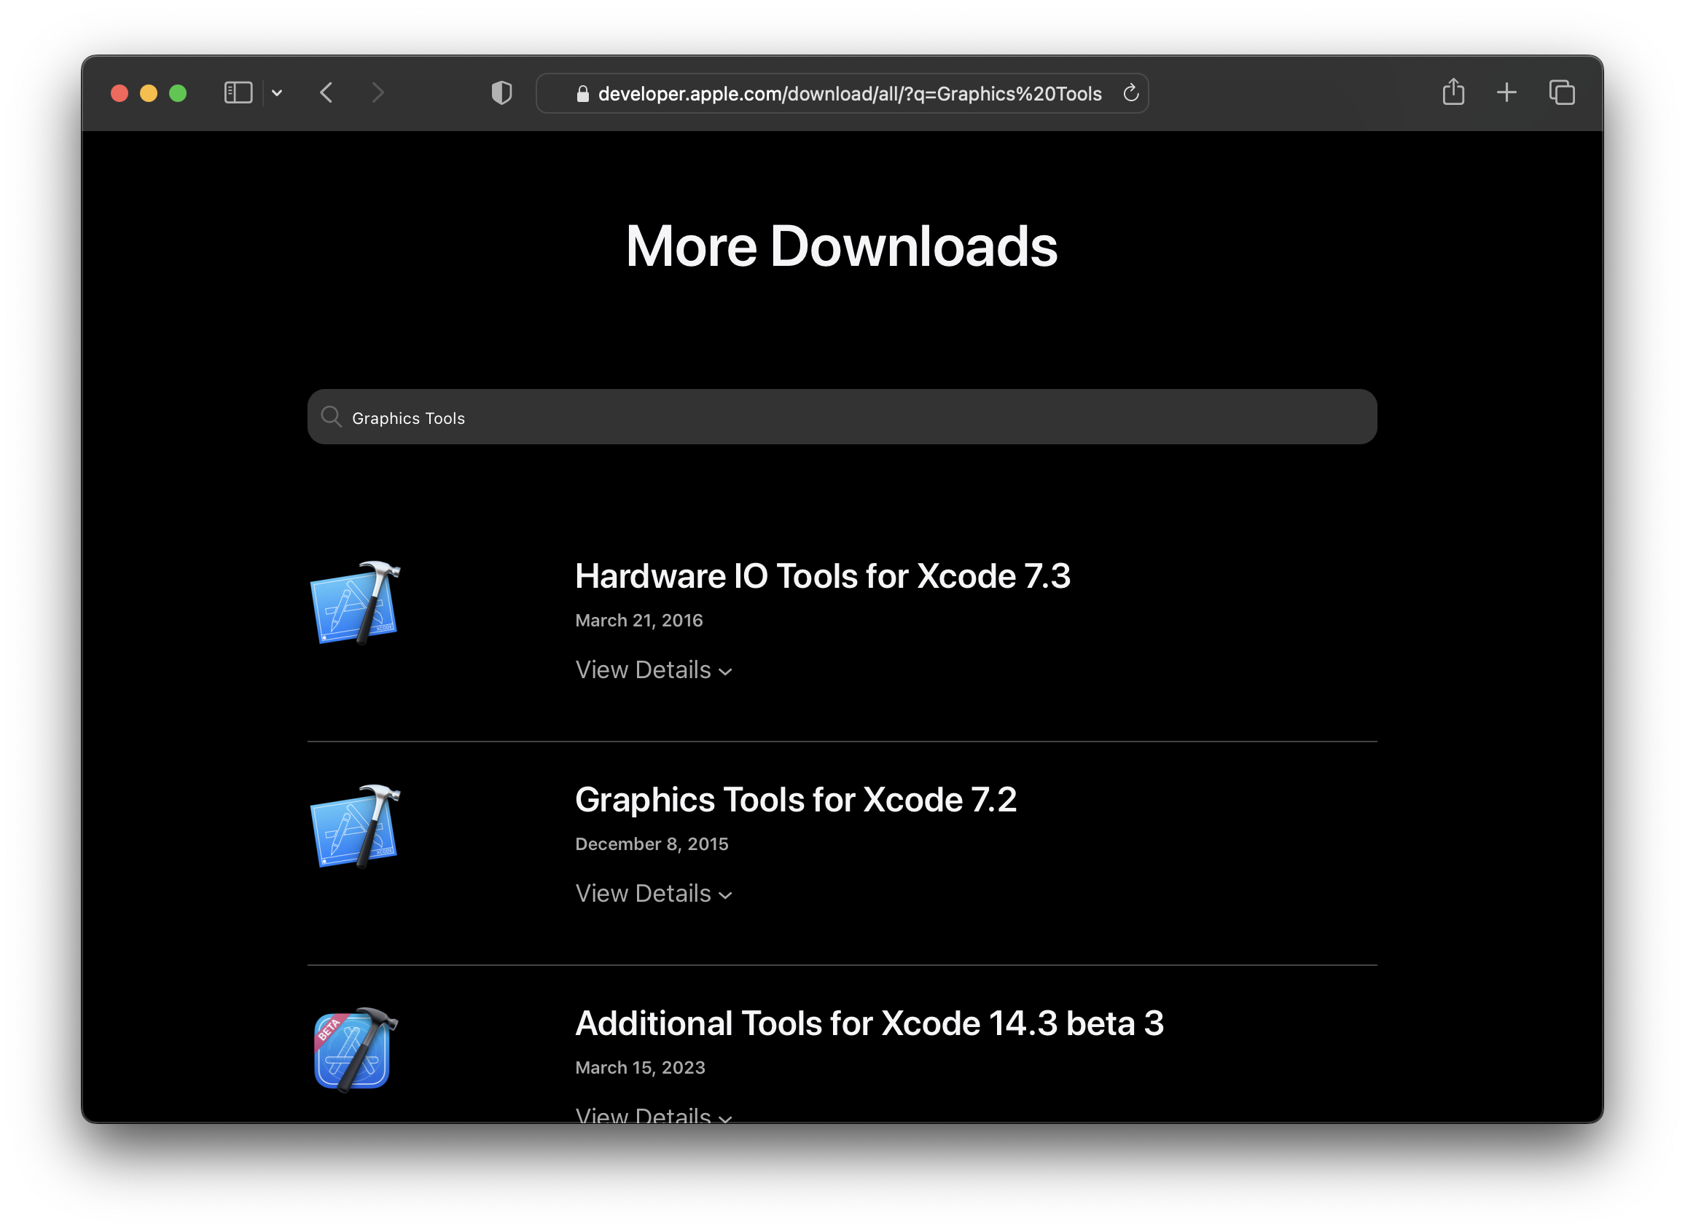Click the forward navigation arrow
The width and height of the screenshot is (1685, 1231).
coord(378,93)
